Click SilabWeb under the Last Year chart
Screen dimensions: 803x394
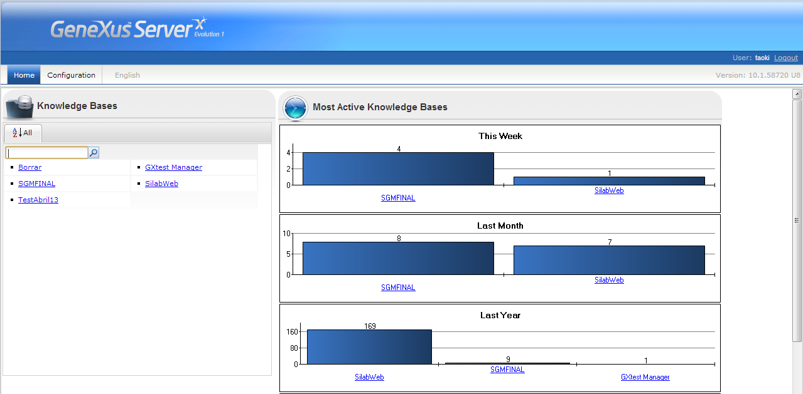point(369,377)
